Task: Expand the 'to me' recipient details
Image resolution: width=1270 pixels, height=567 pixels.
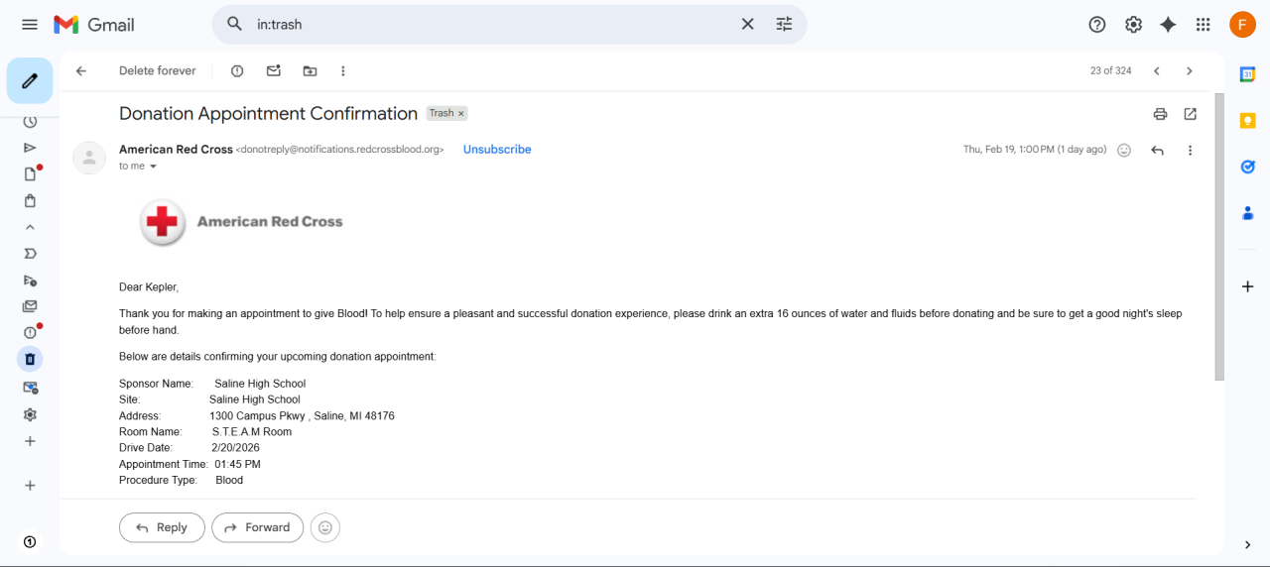Action: 153,167
